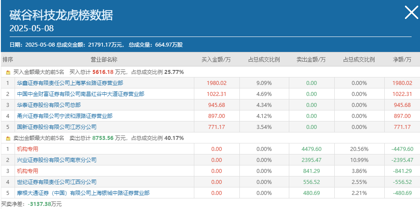The height and width of the screenshot is (209, 420).
Task: Click buy amount 897.00 in 甬兴证券 row
Action: point(216,116)
